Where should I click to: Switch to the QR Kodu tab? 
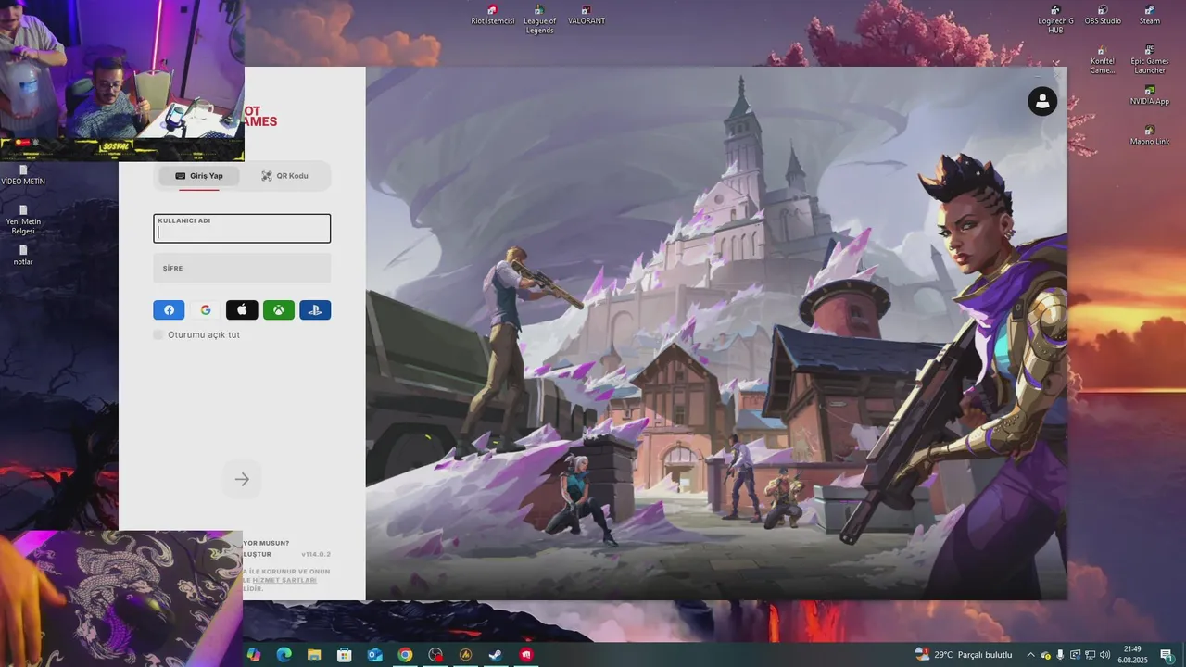[284, 176]
